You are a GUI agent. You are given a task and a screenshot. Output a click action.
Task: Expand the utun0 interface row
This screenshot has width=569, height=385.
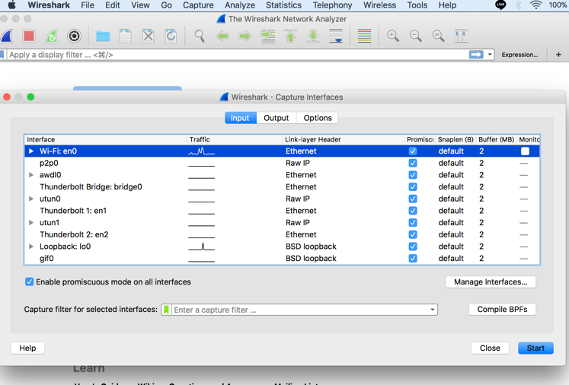[x=31, y=199]
